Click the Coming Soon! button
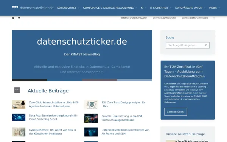This screenshot has width=227, height=142. click(176, 112)
